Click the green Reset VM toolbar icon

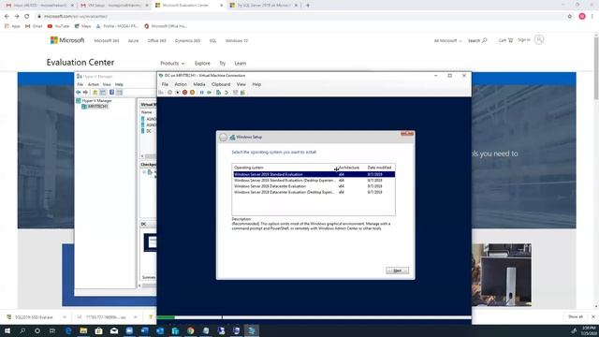pos(209,93)
